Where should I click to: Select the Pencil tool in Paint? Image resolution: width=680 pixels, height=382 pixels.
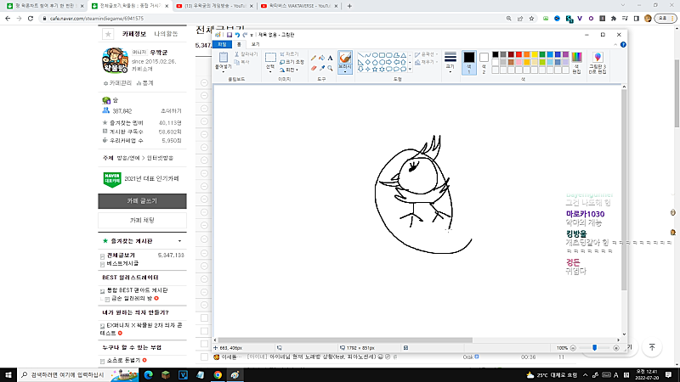[x=313, y=58]
